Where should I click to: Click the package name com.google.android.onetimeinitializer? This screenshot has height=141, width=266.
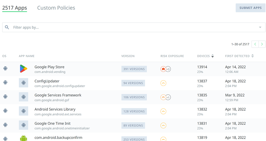[x=62, y=128]
